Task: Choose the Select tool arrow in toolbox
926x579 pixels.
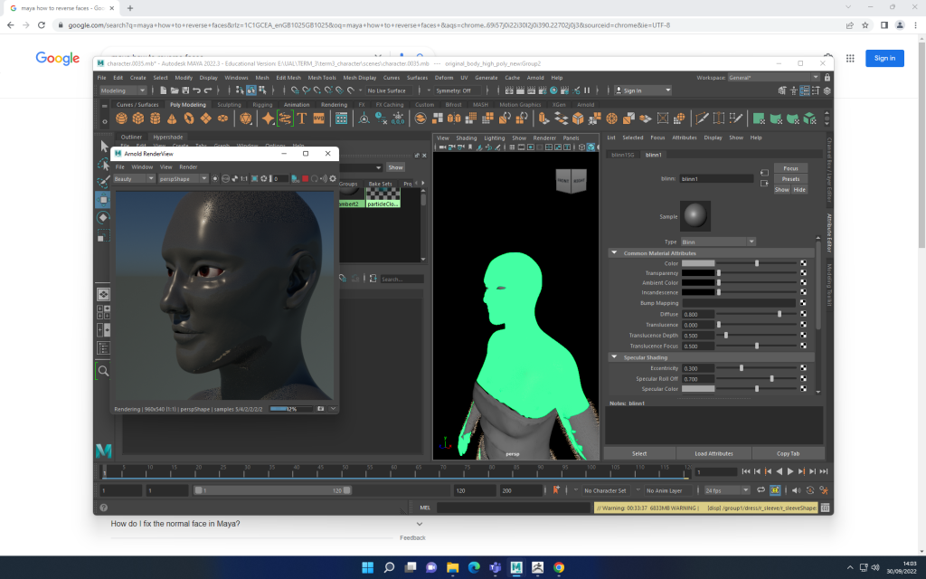Action: pyautogui.click(x=104, y=146)
